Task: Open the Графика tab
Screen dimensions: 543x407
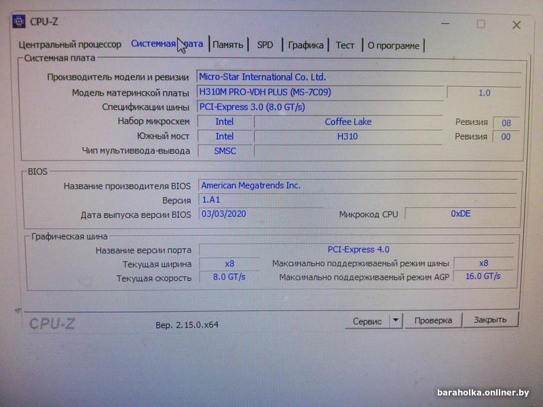Action: (306, 45)
